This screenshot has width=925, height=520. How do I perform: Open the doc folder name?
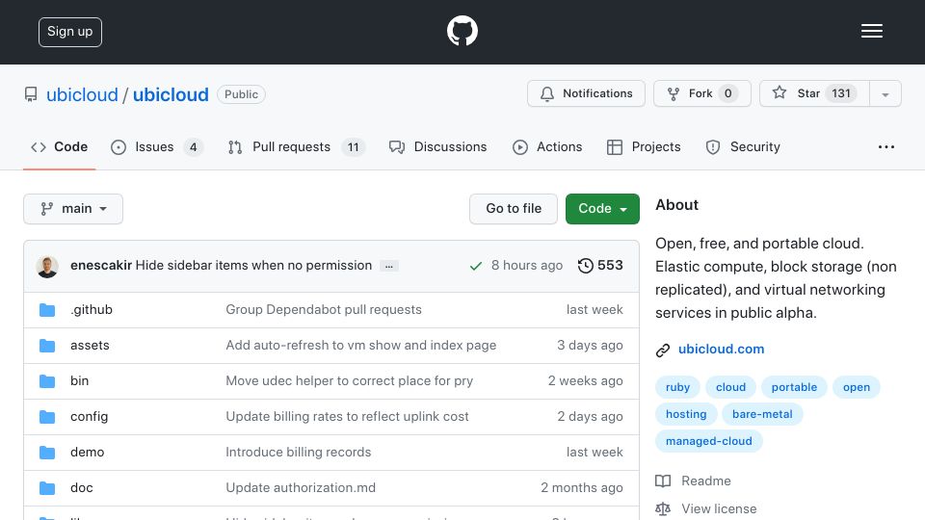click(81, 487)
